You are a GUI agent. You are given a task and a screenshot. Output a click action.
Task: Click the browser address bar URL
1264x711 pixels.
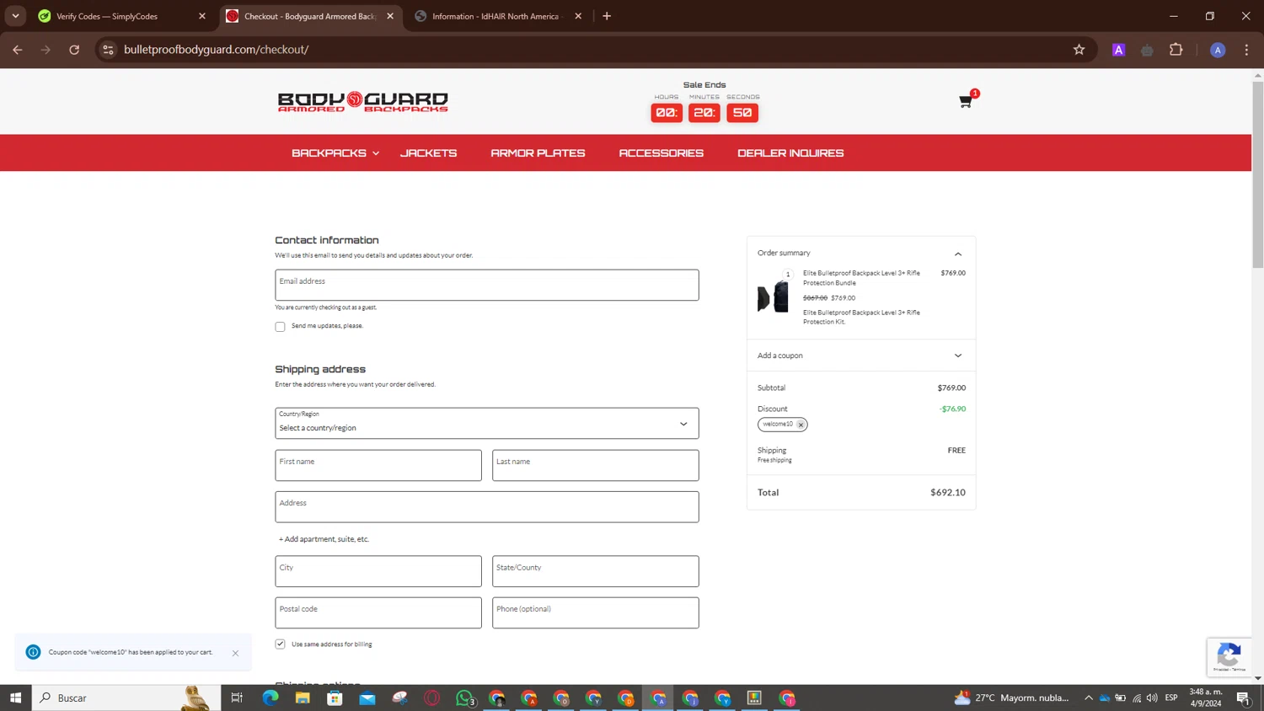click(217, 50)
